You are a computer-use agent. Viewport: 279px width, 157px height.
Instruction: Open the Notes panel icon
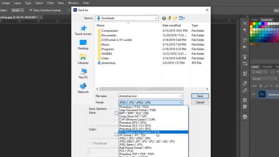(245, 107)
